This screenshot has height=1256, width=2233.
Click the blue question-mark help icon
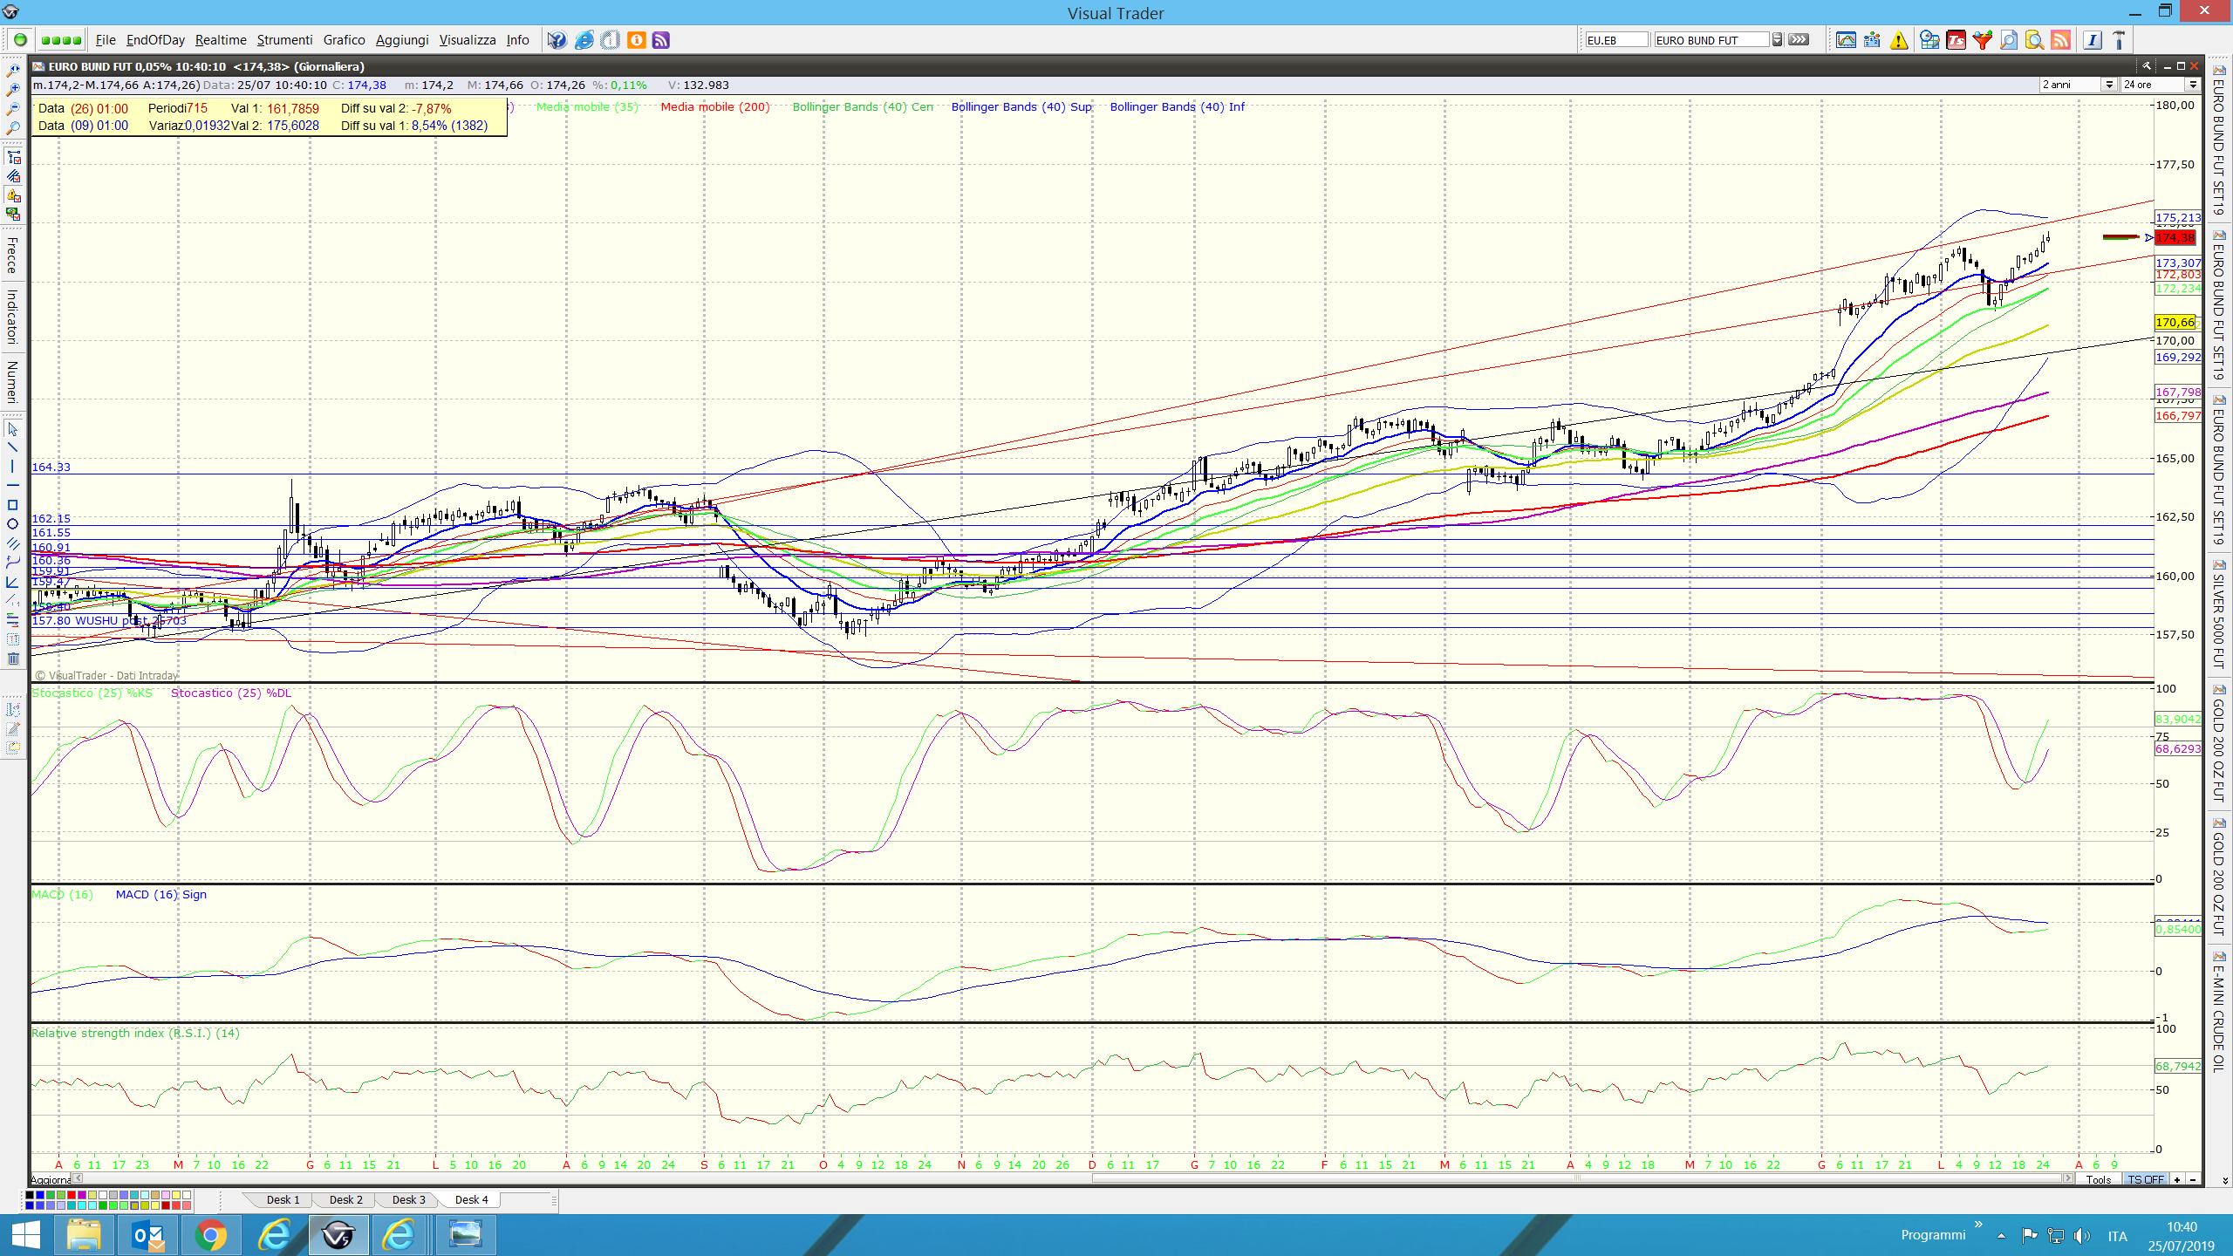coord(557,40)
